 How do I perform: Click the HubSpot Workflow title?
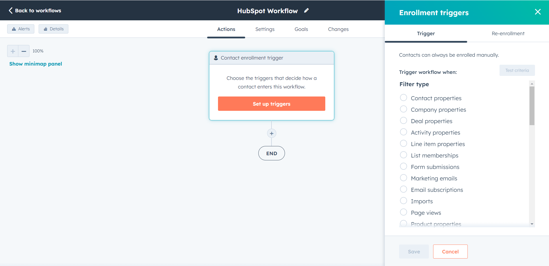point(267,11)
